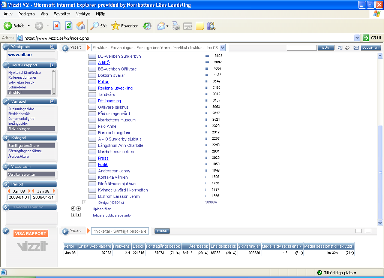
Task: Click the Edit page toolbar icon
Action: 187,26
